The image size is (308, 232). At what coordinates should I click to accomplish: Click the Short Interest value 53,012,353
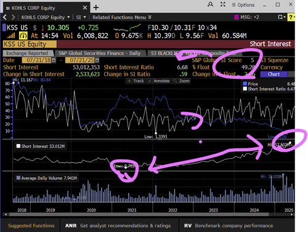pyautogui.click(x=86, y=67)
